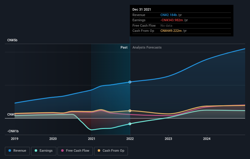The image size is (250, 159).
Task: Click the 2021 x-axis label
Action: tap(92, 139)
